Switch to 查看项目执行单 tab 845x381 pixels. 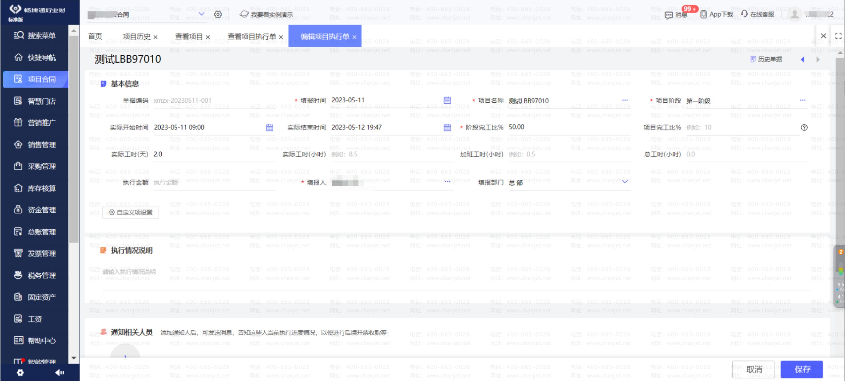(252, 36)
